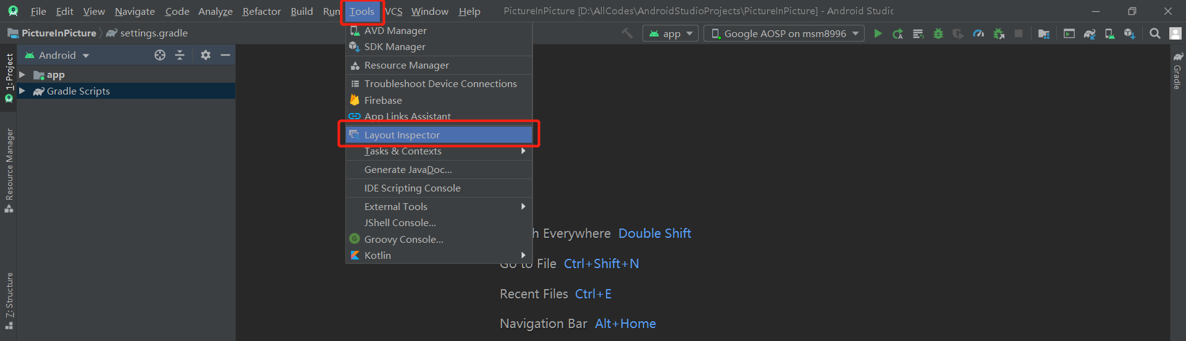The width and height of the screenshot is (1186, 341).
Task: Attach debugger to Android process icon
Action: click(999, 33)
